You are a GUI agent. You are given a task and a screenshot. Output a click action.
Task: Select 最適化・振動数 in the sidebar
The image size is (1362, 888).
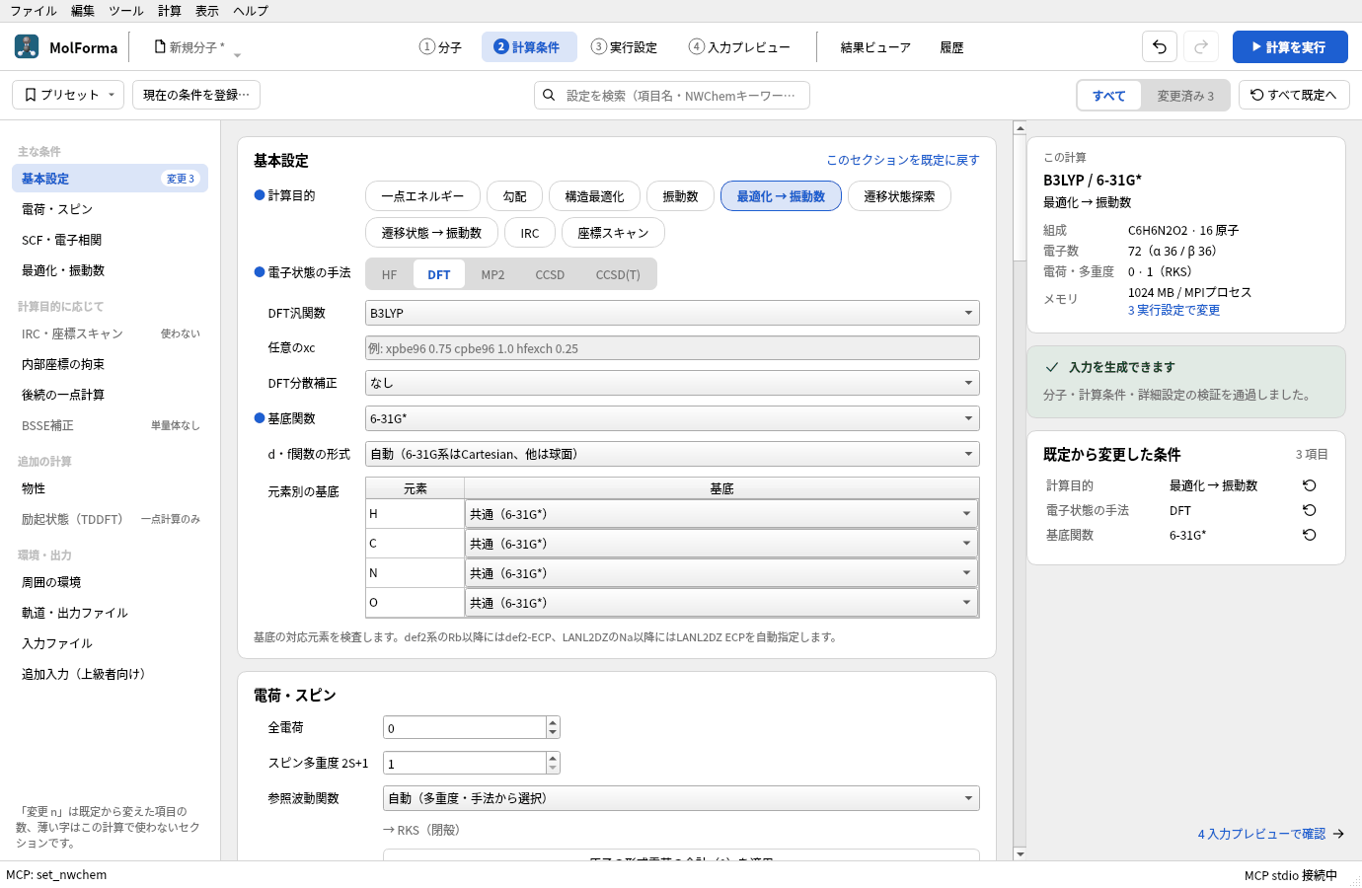point(110,270)
